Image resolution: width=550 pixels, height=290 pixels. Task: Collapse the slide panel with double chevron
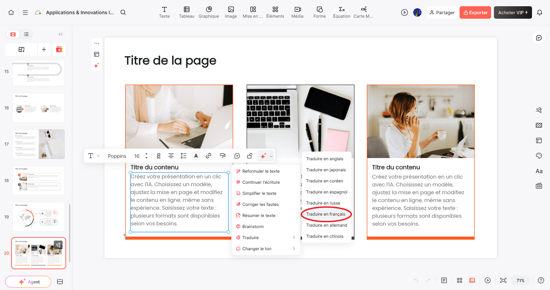coord(61,34)
